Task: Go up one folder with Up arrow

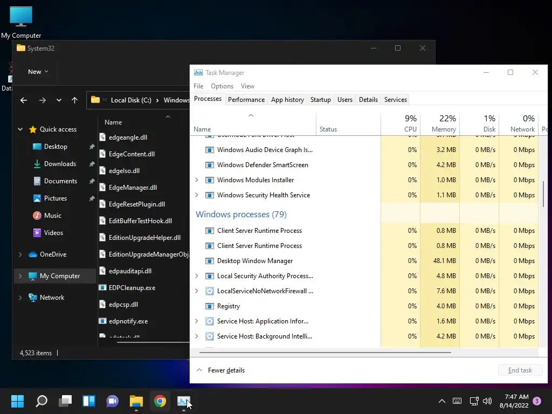Action: pyautogui.click(x=74, y=100)
